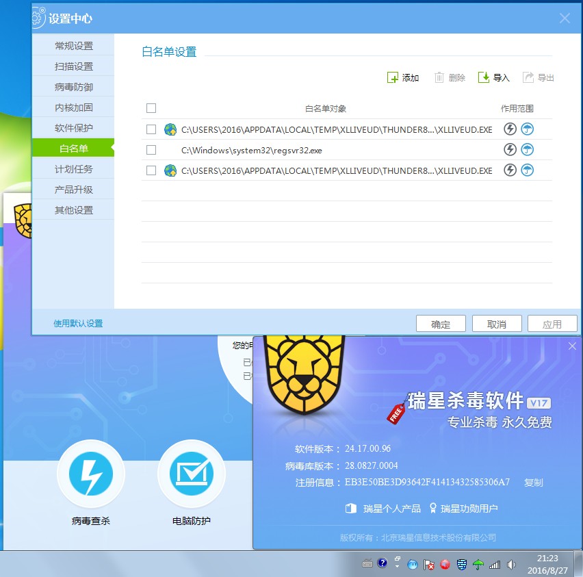The height and width of the screenshot is (577, 583).
Task: Open 病毒查杀 lightning scan icon in main window
Action: click(x=91, y=474)
